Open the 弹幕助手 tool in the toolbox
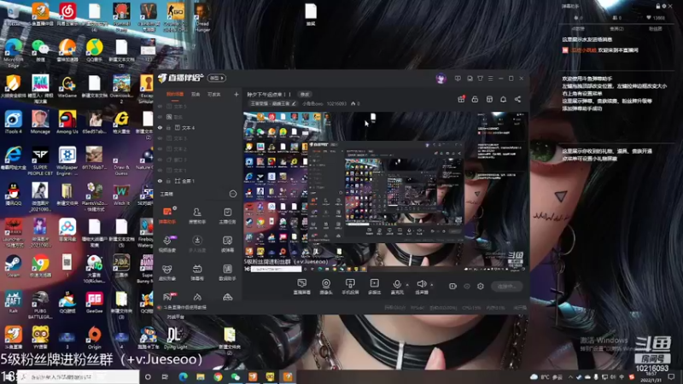This screenshot has width=683, height=384. (167, 216)
